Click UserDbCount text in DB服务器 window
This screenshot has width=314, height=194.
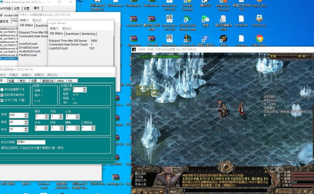(x=28, y=44)
